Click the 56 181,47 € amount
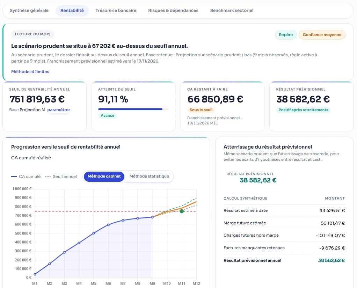357x288 pixels. coord(333,223)
